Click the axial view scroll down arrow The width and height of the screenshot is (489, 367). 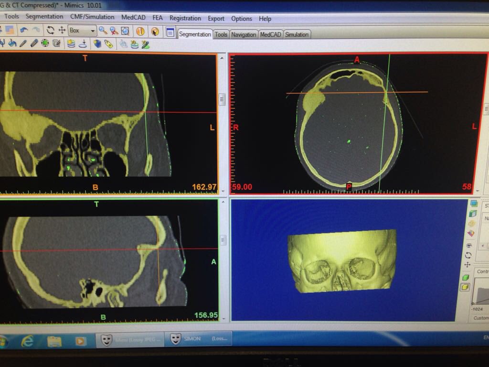(478, 190)
